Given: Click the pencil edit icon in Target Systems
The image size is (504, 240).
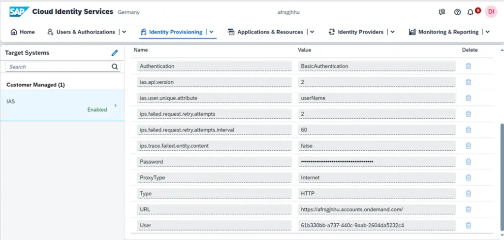Looking at the screenshot, I should (x=115, y=53).
